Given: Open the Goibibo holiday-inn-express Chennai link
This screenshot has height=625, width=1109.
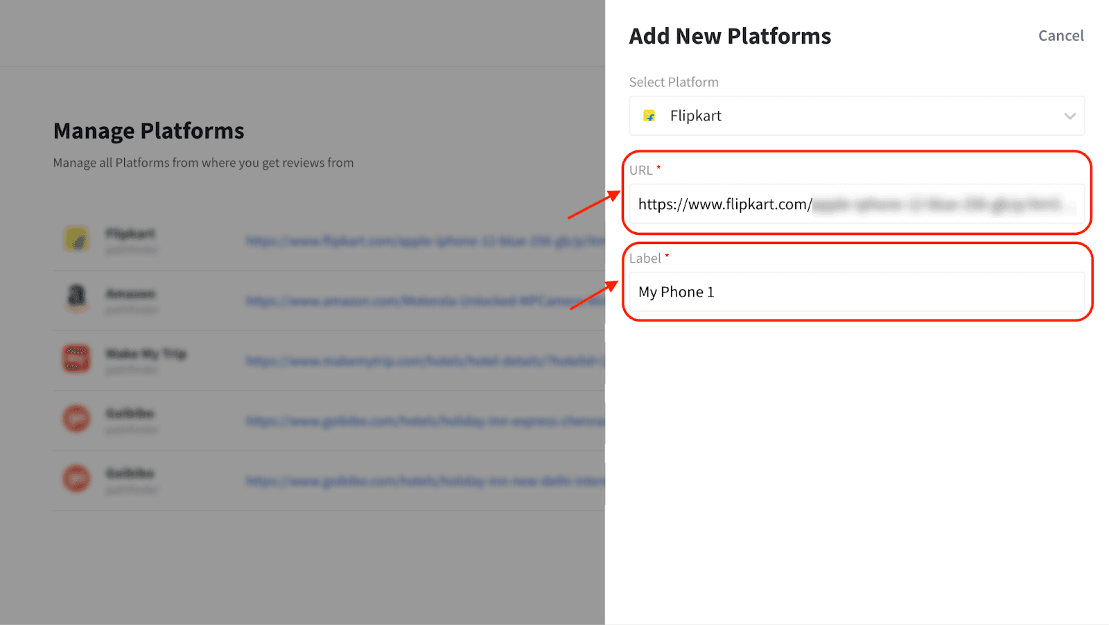Looking at the screenshot, I should pyautogui.click(x=424, y=421).
